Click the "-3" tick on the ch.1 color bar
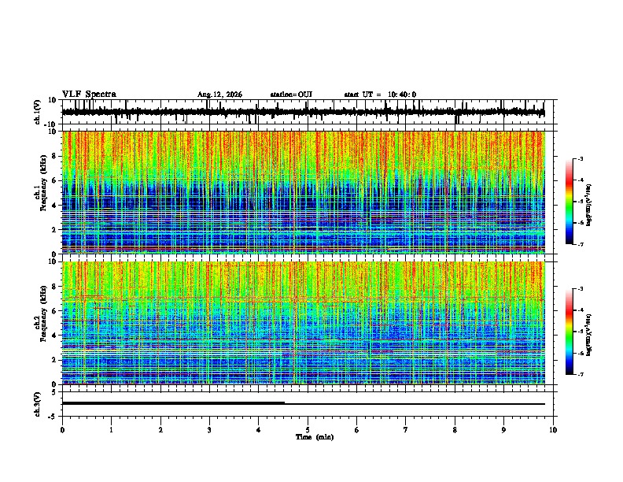This screenshot has height=482, width=623. pos(580,158)
